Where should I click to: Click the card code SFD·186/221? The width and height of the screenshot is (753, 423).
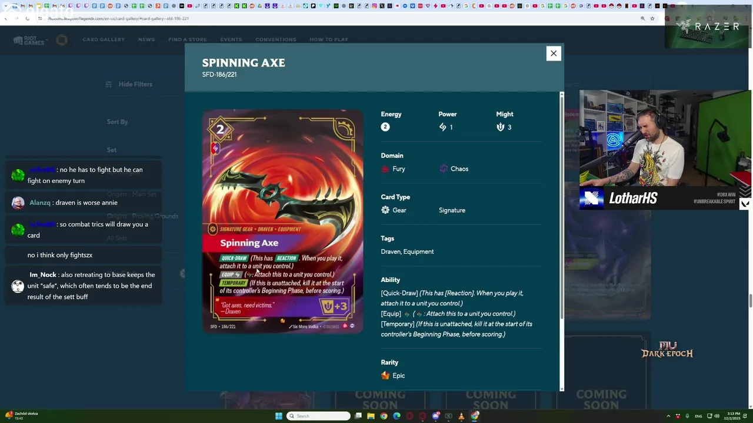pyautogui.click(x=219, y=75)
